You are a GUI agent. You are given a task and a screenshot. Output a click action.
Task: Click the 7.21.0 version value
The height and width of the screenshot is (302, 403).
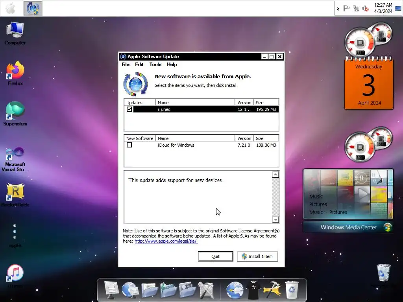click(x=244, y=145)
